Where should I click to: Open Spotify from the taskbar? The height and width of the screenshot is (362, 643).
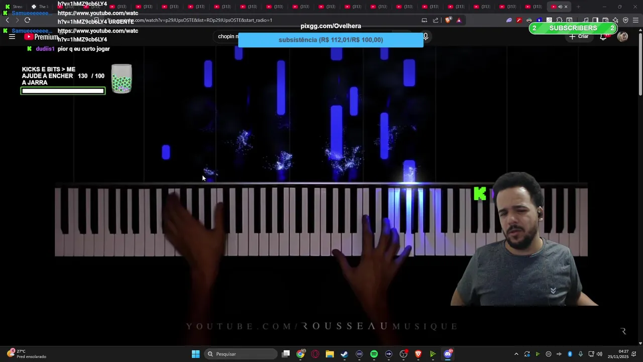[374, 354]
